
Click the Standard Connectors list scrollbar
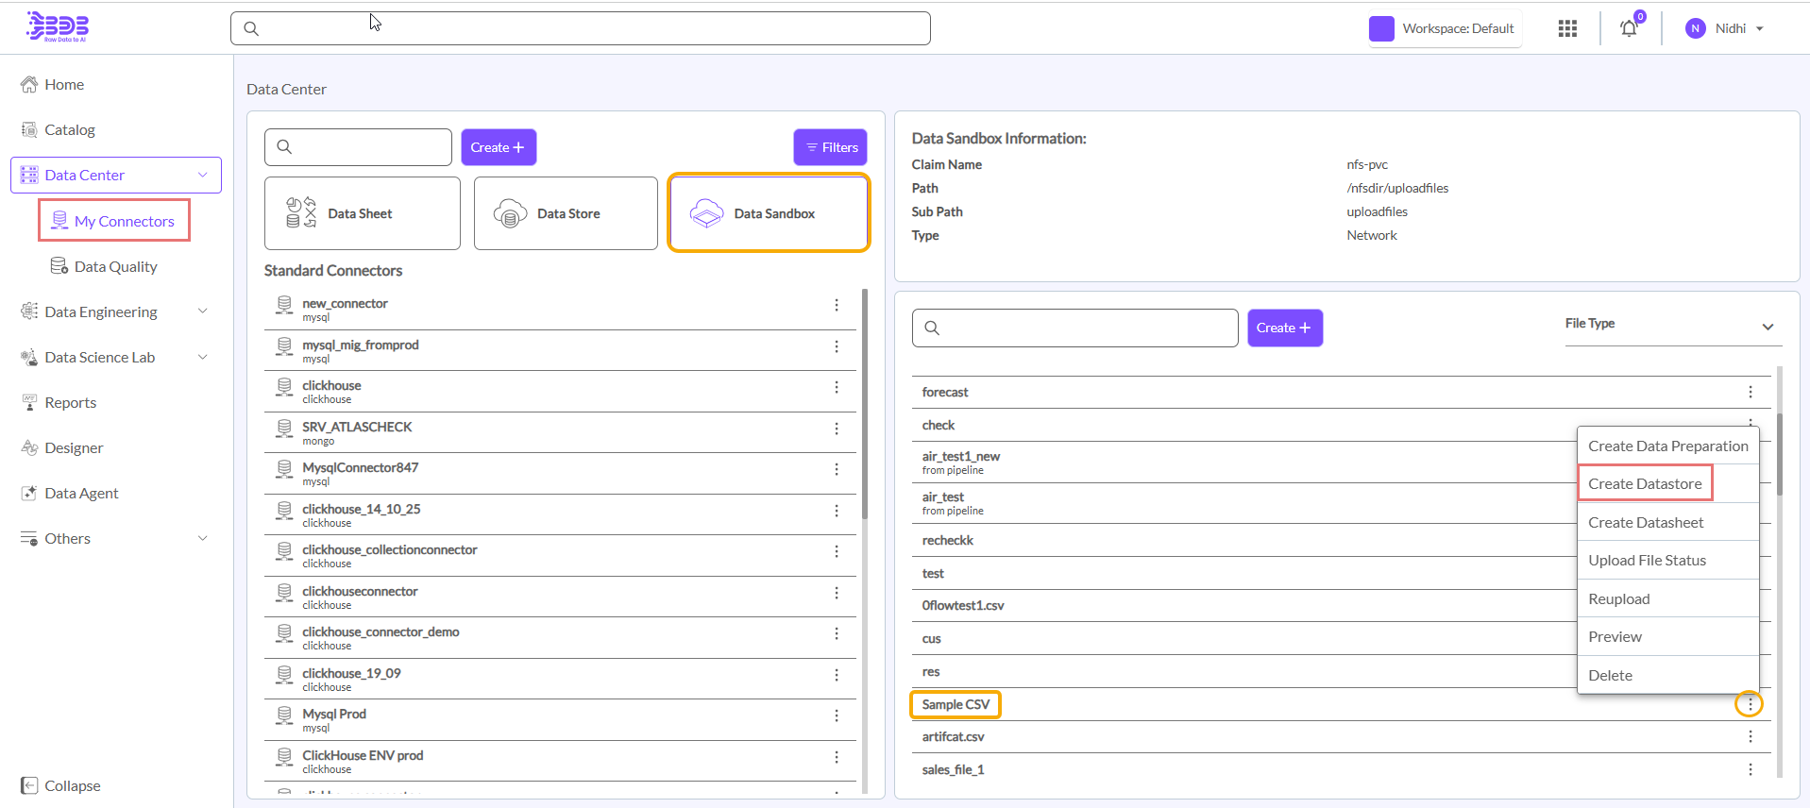point(864,406)
